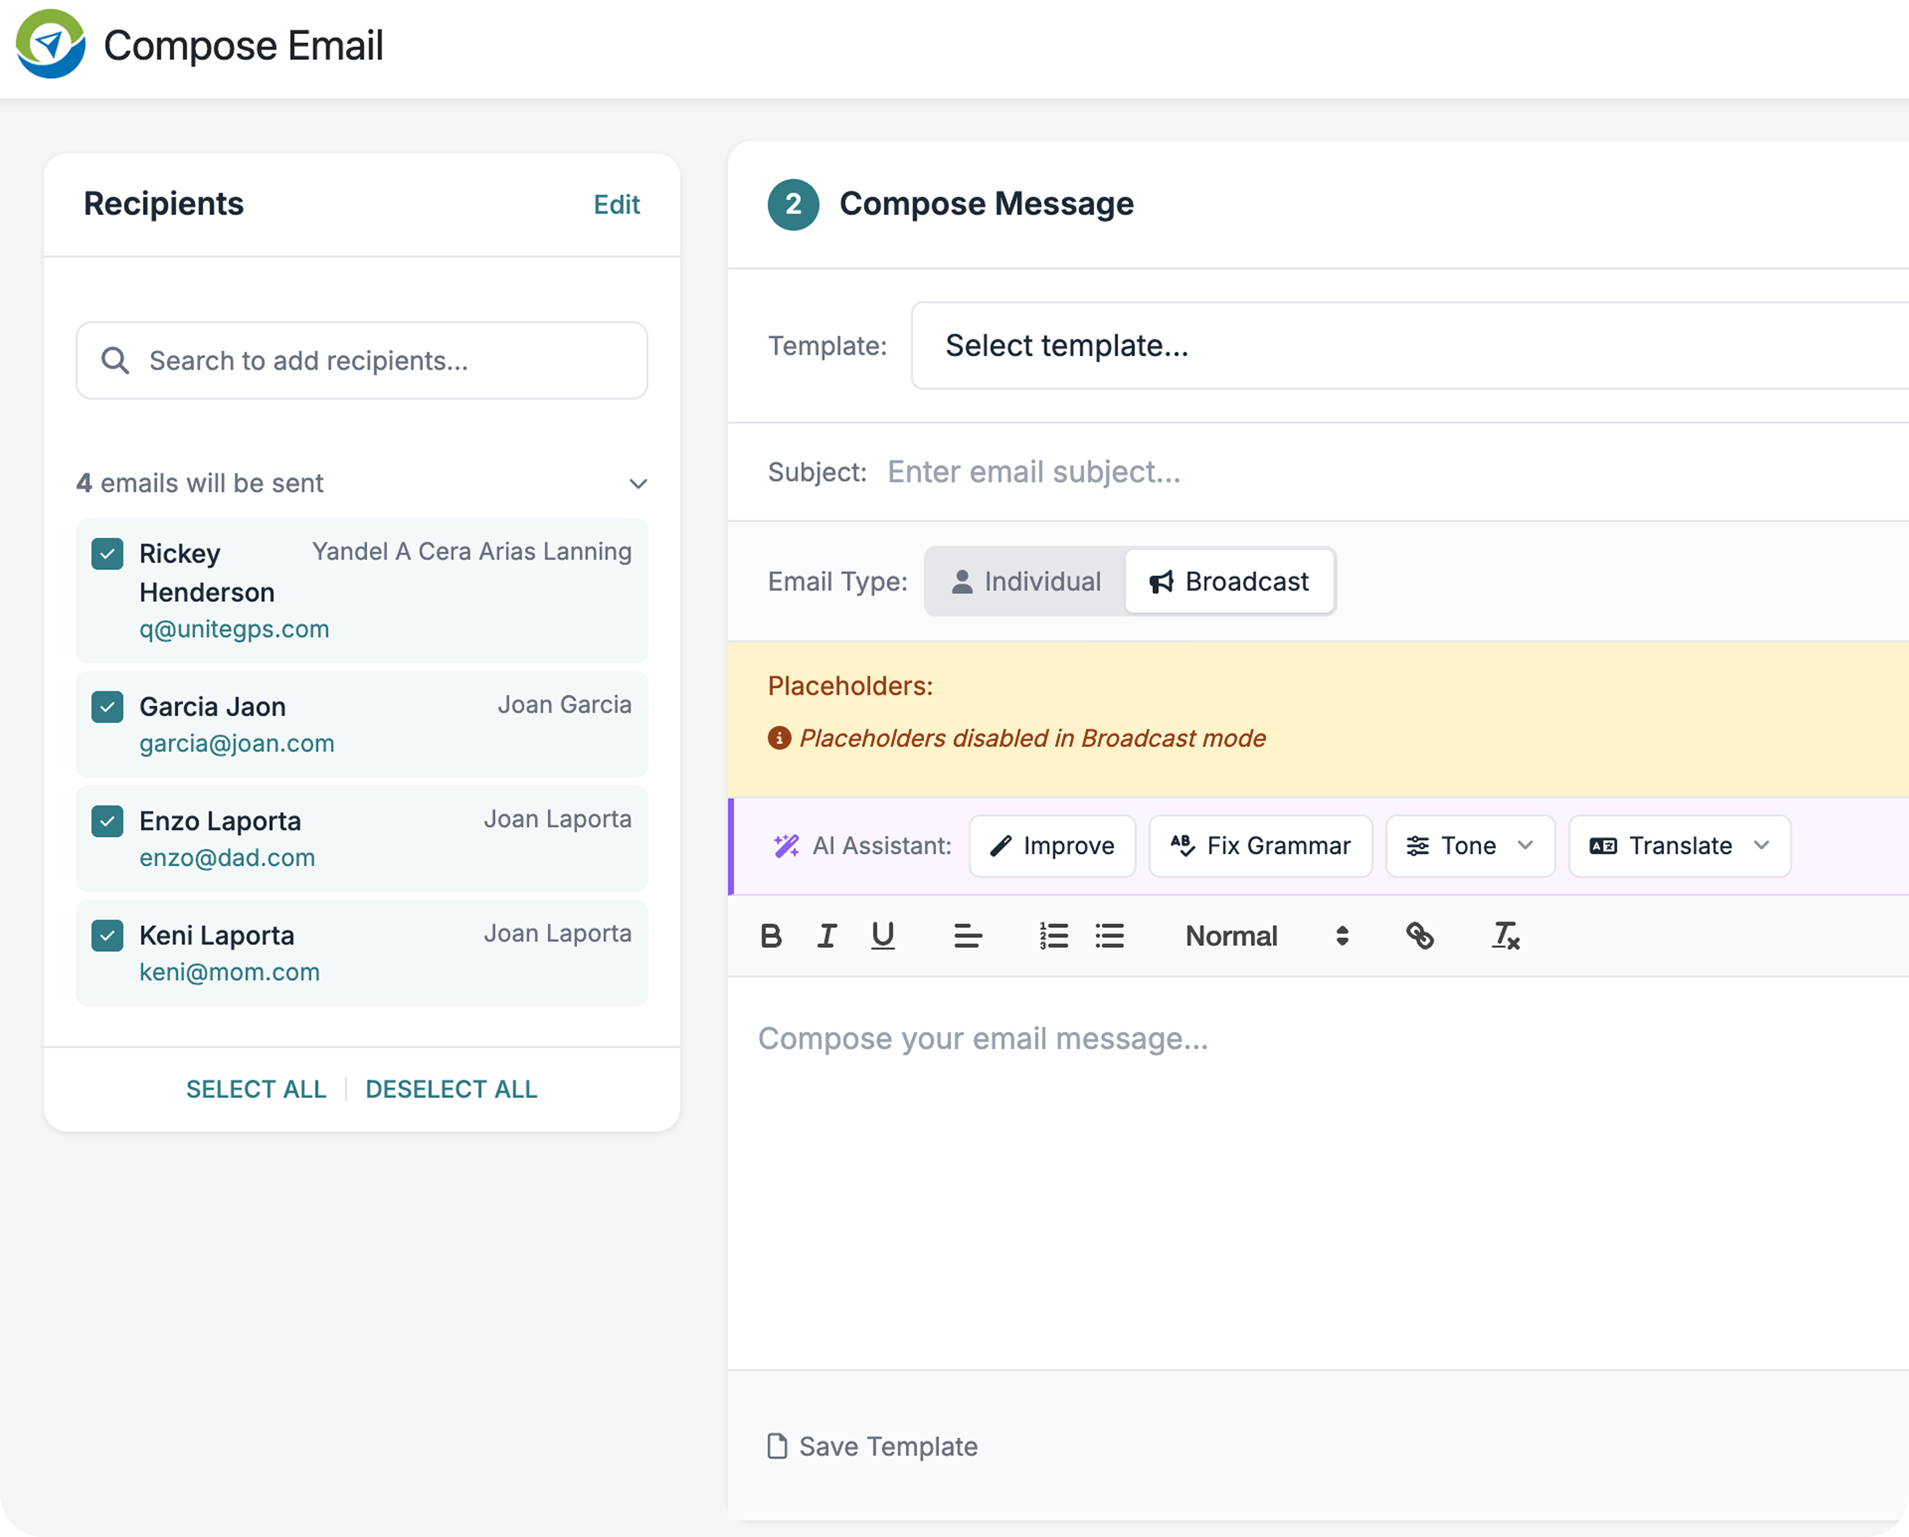The height and width of the screenshot is (1537, 1909).
Task: Focus the Search to add recipients field
Action: [361, 361]
